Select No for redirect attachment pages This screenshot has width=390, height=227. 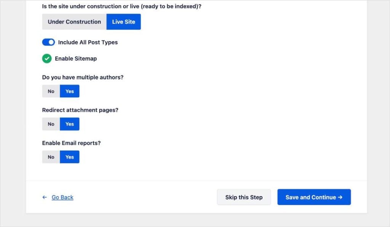51,124
